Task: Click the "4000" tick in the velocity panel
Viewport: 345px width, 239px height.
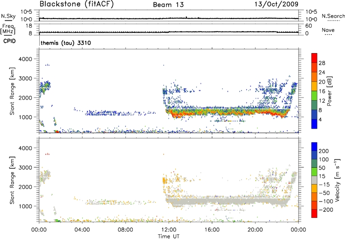Action: point(25,148)
